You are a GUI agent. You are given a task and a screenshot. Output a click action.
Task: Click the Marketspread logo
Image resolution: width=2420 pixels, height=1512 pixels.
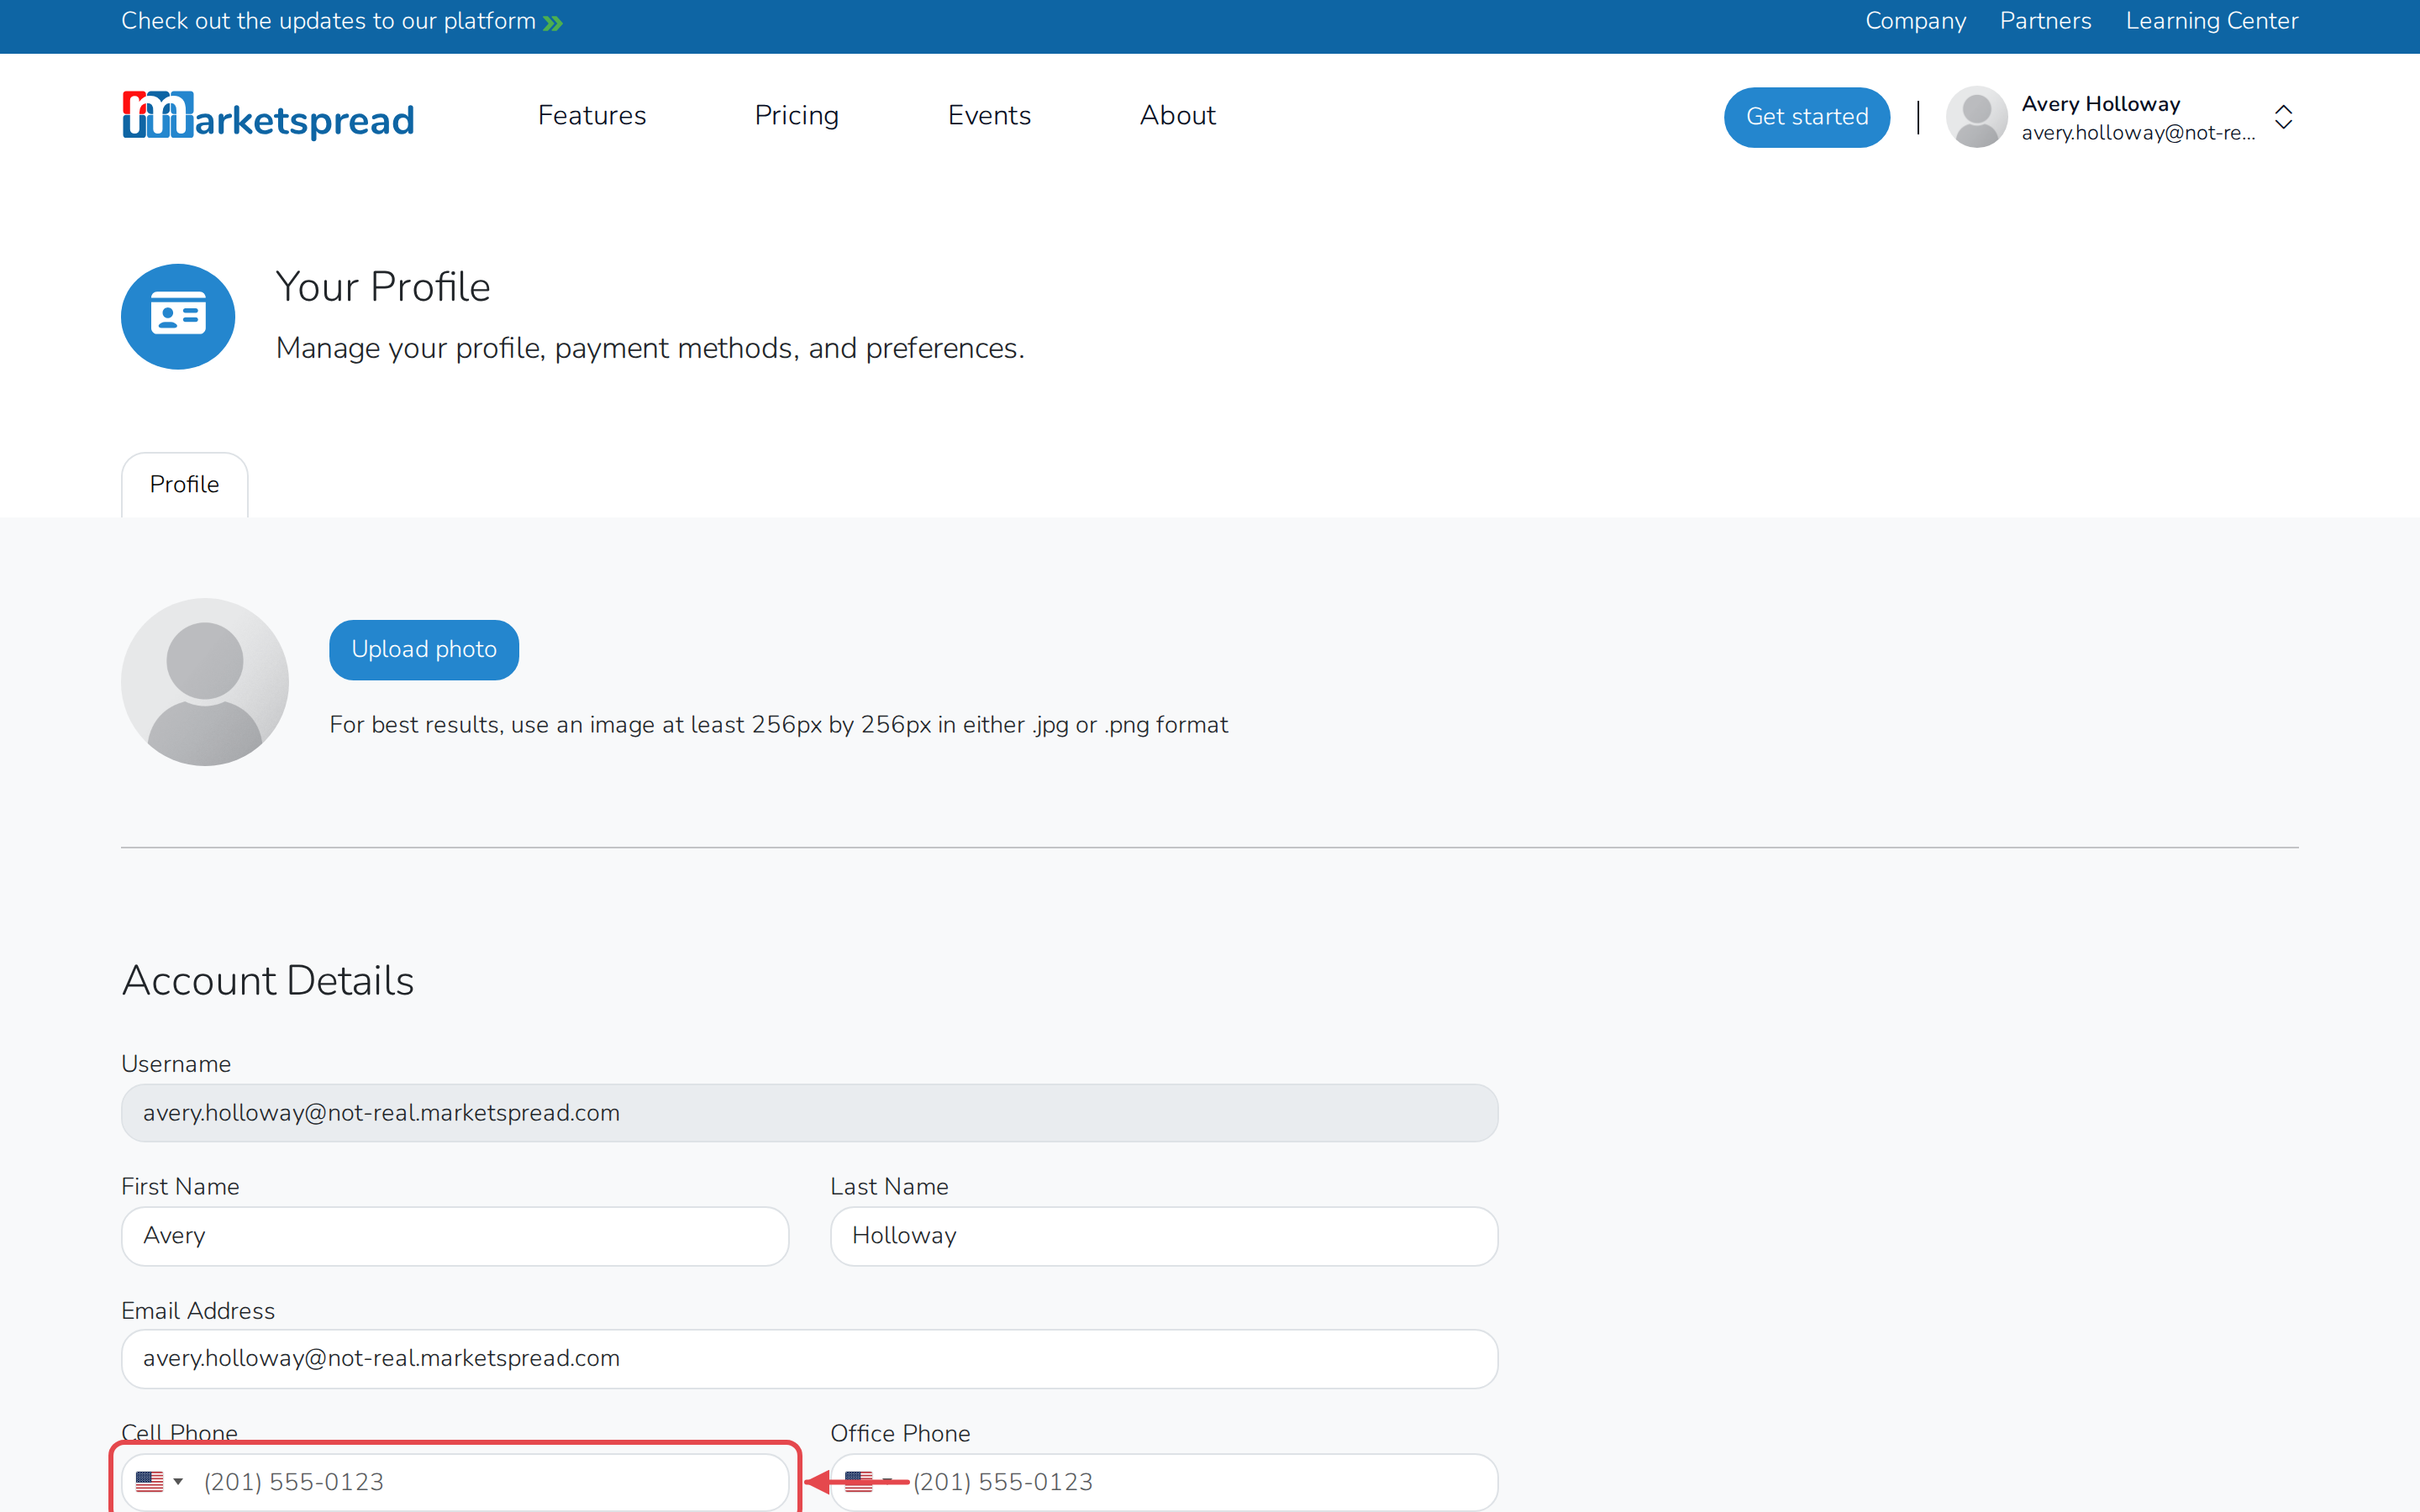(268, 116)
